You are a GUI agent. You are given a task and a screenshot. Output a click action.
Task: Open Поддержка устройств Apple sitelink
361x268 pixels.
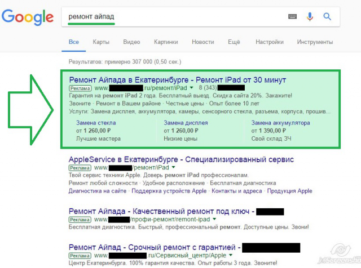[169, 191]
